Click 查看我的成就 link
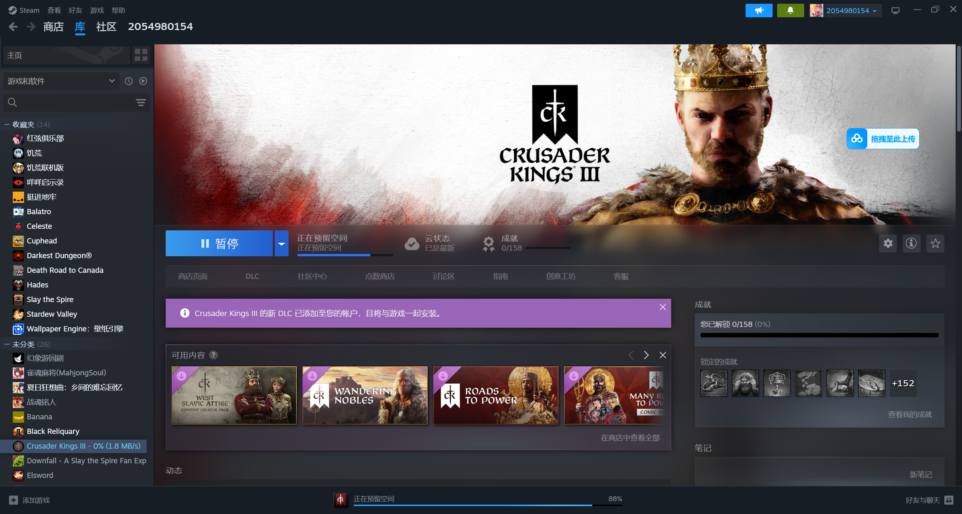962x514 pixels. [x=910, y=414]
